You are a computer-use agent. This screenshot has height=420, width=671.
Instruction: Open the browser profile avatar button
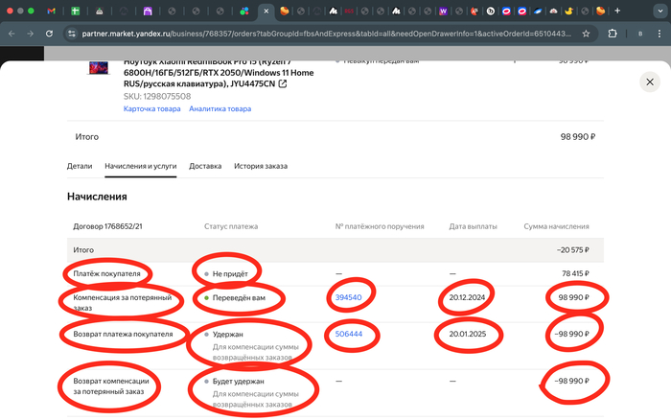click(639, 33)
